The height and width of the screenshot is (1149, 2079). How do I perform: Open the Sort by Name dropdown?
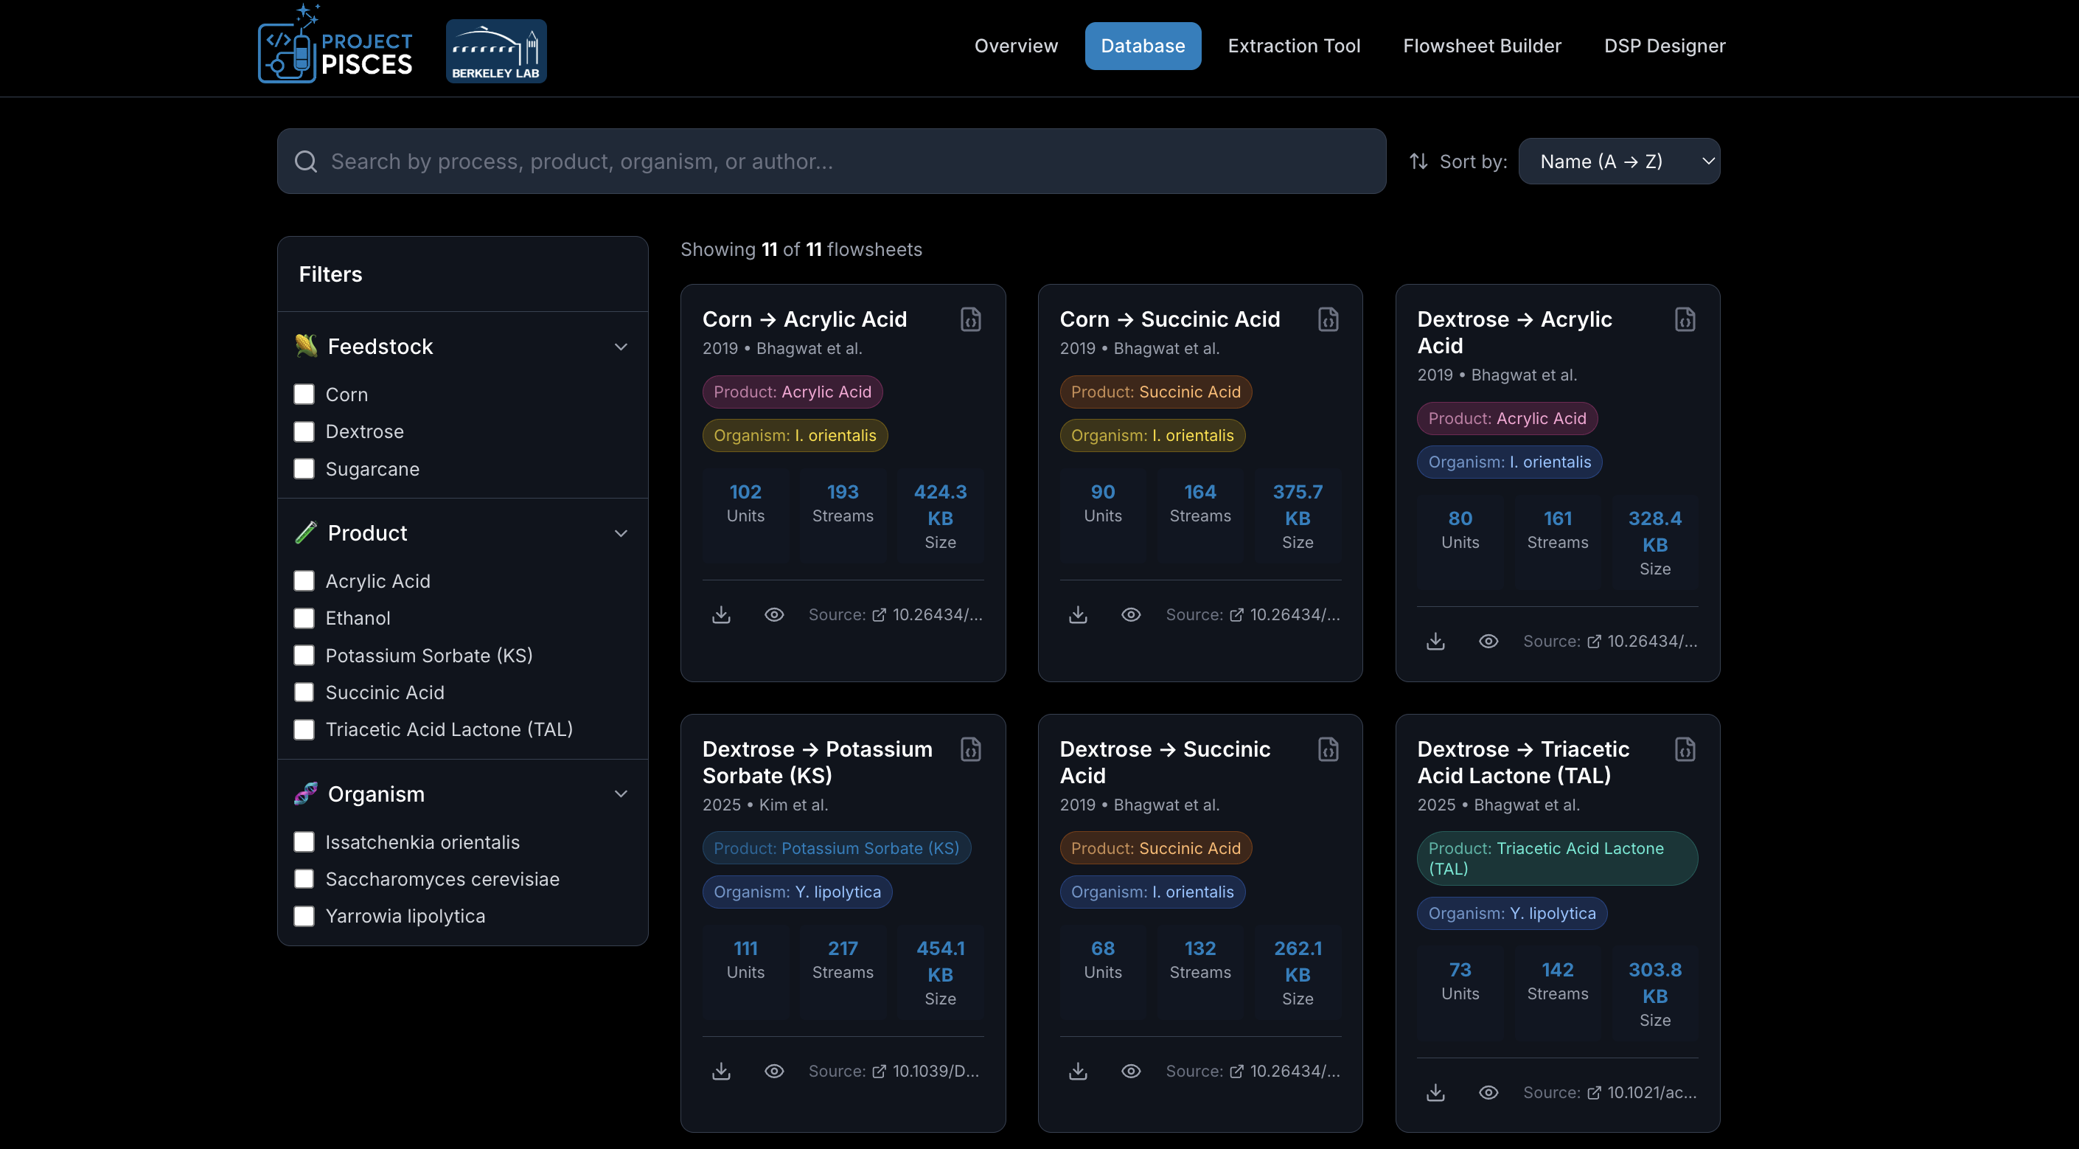1618,162
